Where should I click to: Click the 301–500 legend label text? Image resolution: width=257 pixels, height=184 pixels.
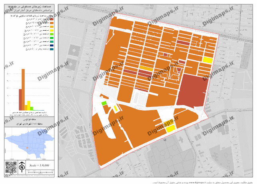coord(36,45)
